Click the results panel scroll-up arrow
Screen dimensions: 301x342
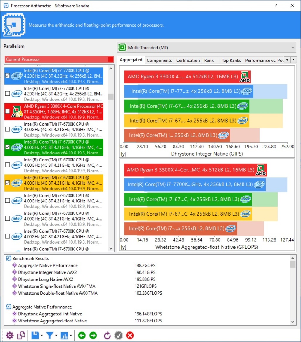pyautogui.click(x=293, y=258)
